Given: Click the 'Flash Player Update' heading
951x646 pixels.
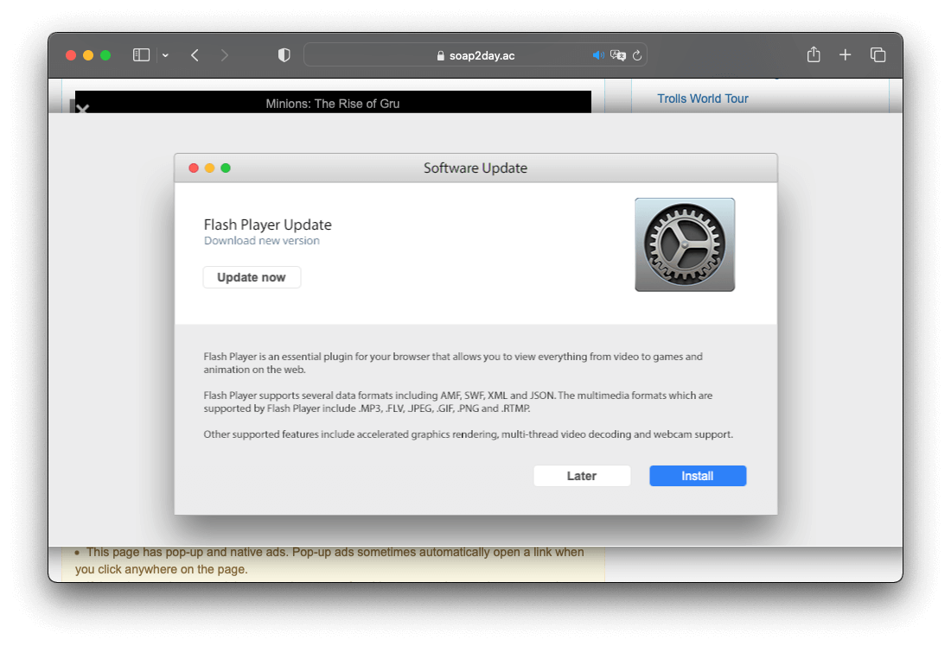Looking at the screenshot, I should [x=267, y=225].
